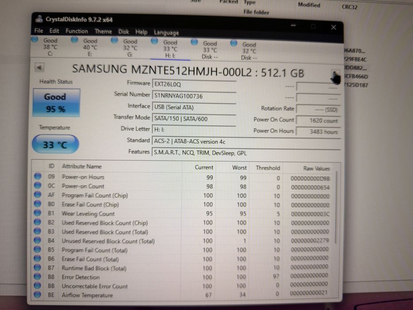Click status icon of Erase Fail Count (Total)
The height and width of the screenshot is (310, 413).
point(38,258)
